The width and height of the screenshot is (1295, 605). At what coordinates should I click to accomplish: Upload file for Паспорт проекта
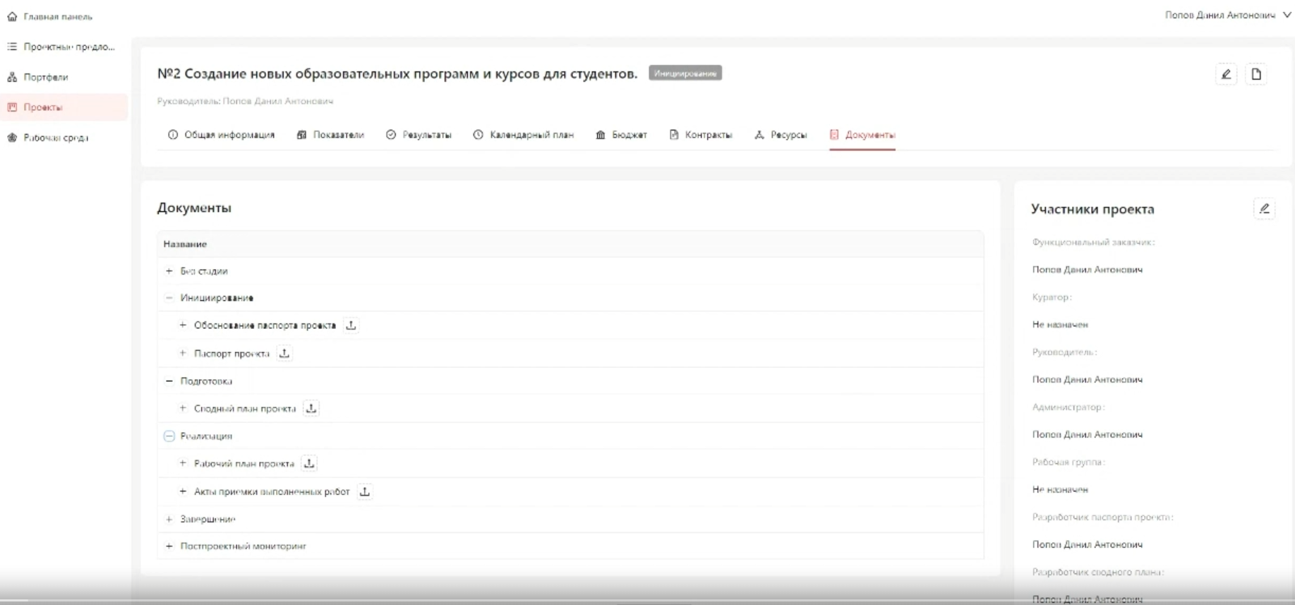(284, 353)
